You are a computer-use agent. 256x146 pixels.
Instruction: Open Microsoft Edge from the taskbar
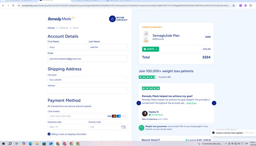pos(30,144)
